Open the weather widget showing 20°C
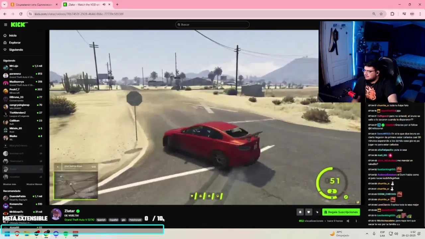The height and width of the screenshot is (239, 425). [x=339, y=234]
